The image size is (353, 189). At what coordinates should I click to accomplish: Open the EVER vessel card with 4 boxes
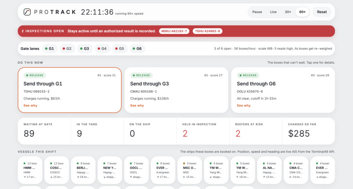point(322,170)
